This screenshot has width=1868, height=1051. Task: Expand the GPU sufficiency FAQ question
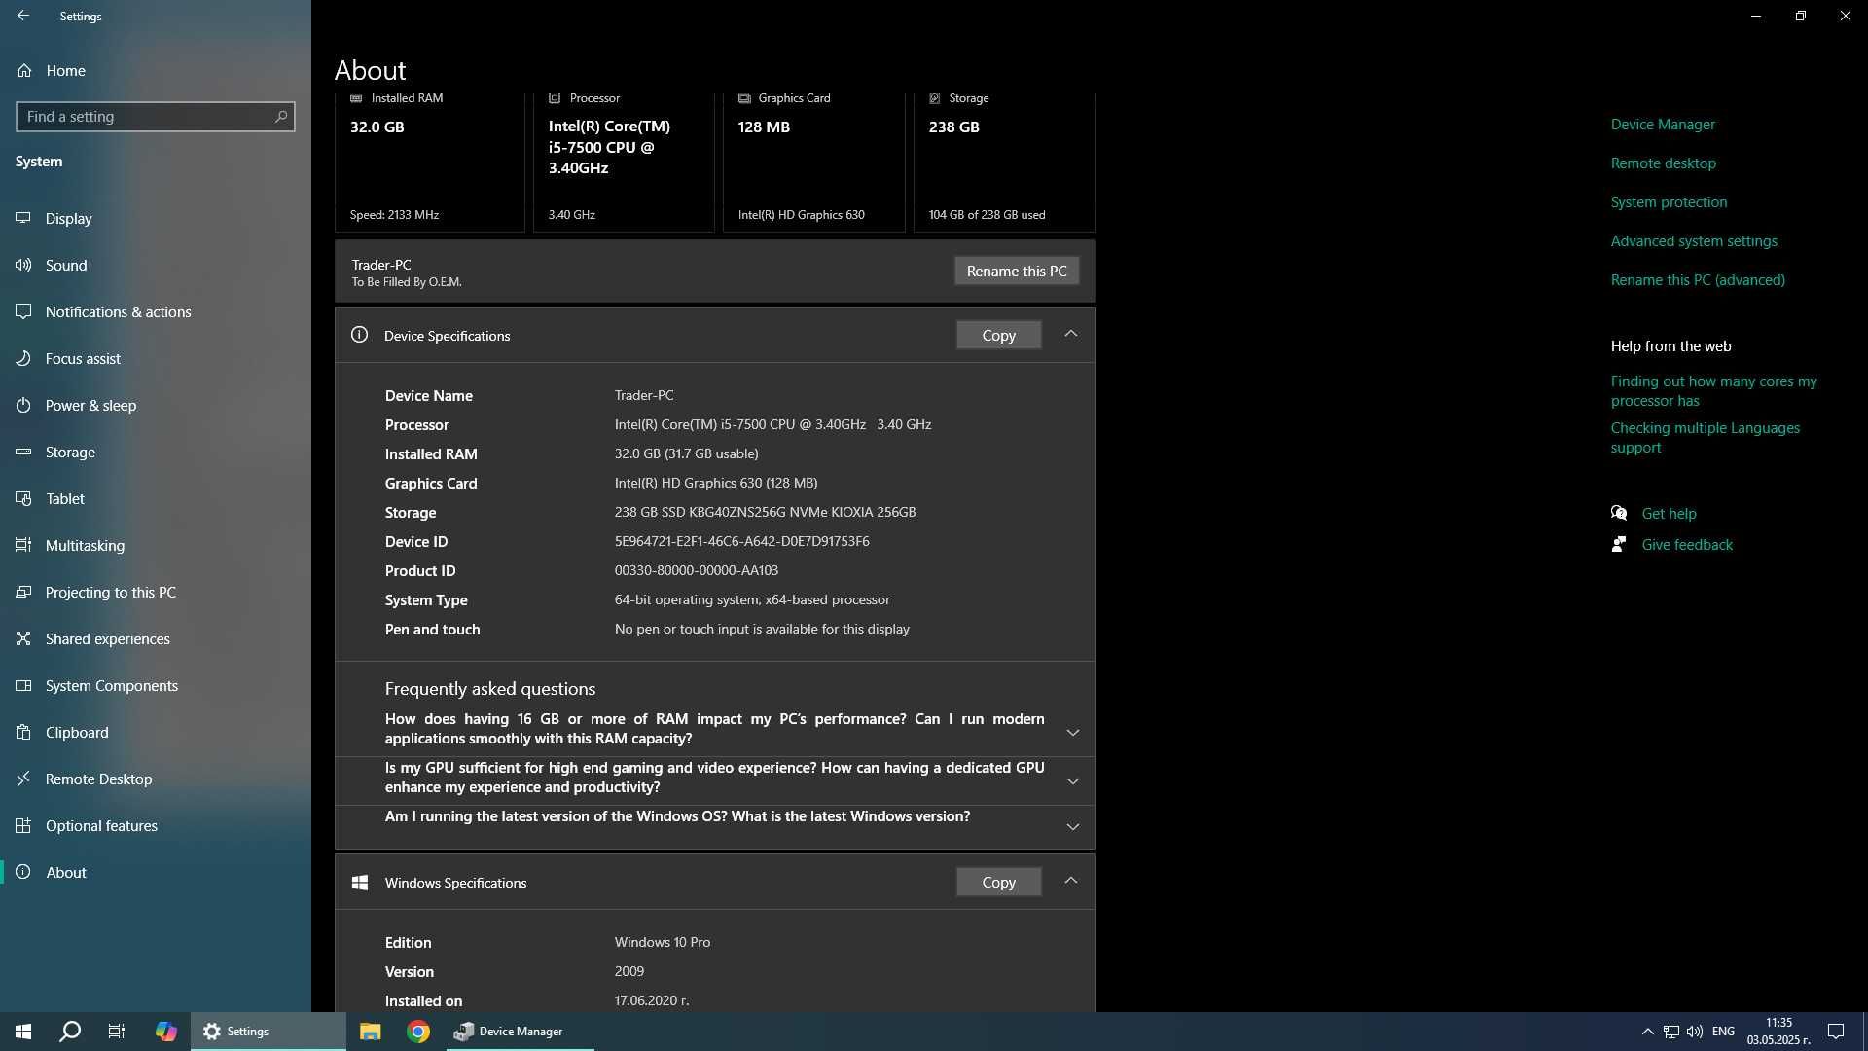point(1073,780)
